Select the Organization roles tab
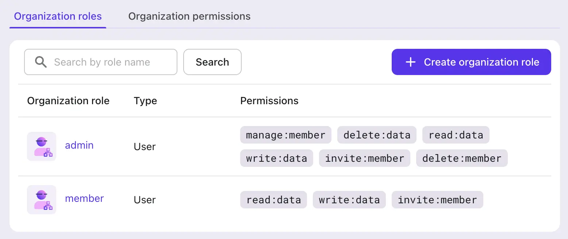The height and width of the screenshot is (239, 568). click(57, 16)
